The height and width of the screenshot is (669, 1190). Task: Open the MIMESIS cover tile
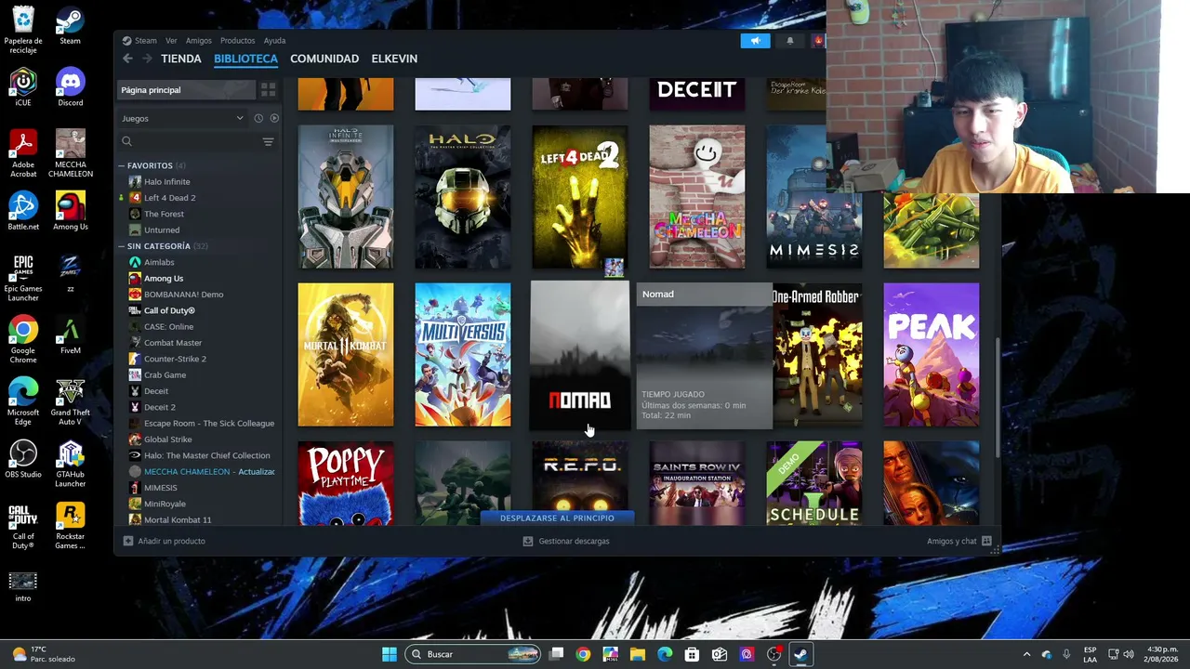pos(814,197)
